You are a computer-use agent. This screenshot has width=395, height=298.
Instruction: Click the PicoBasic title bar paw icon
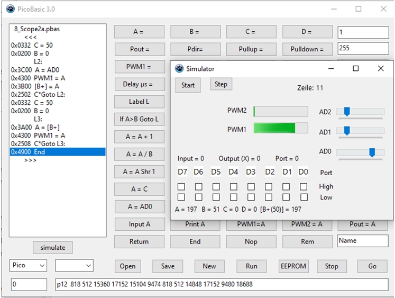pyautogui.click(x=10, y=9)
